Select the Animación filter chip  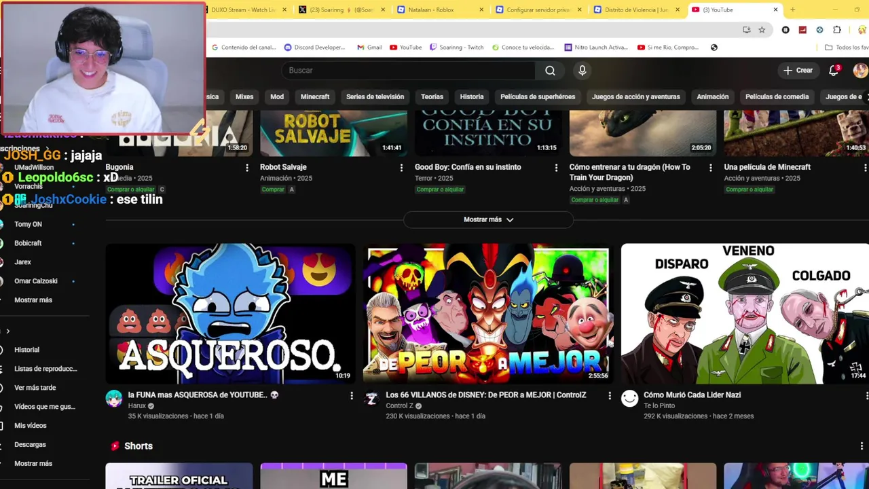pyautogui.click(x=712, y=96)
